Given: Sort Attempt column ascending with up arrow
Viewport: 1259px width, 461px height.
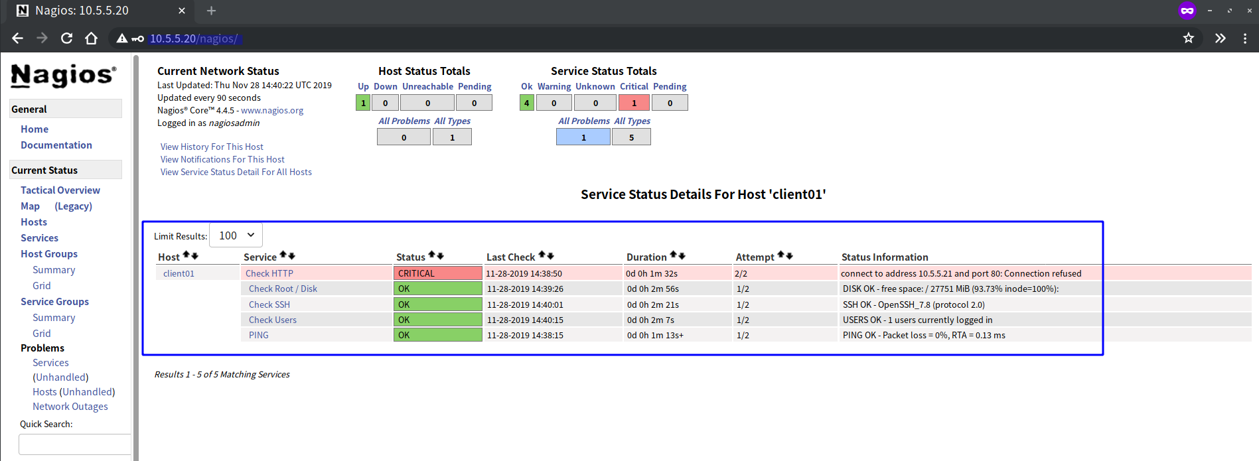Looking at the screenshot, I should (781, 255).
